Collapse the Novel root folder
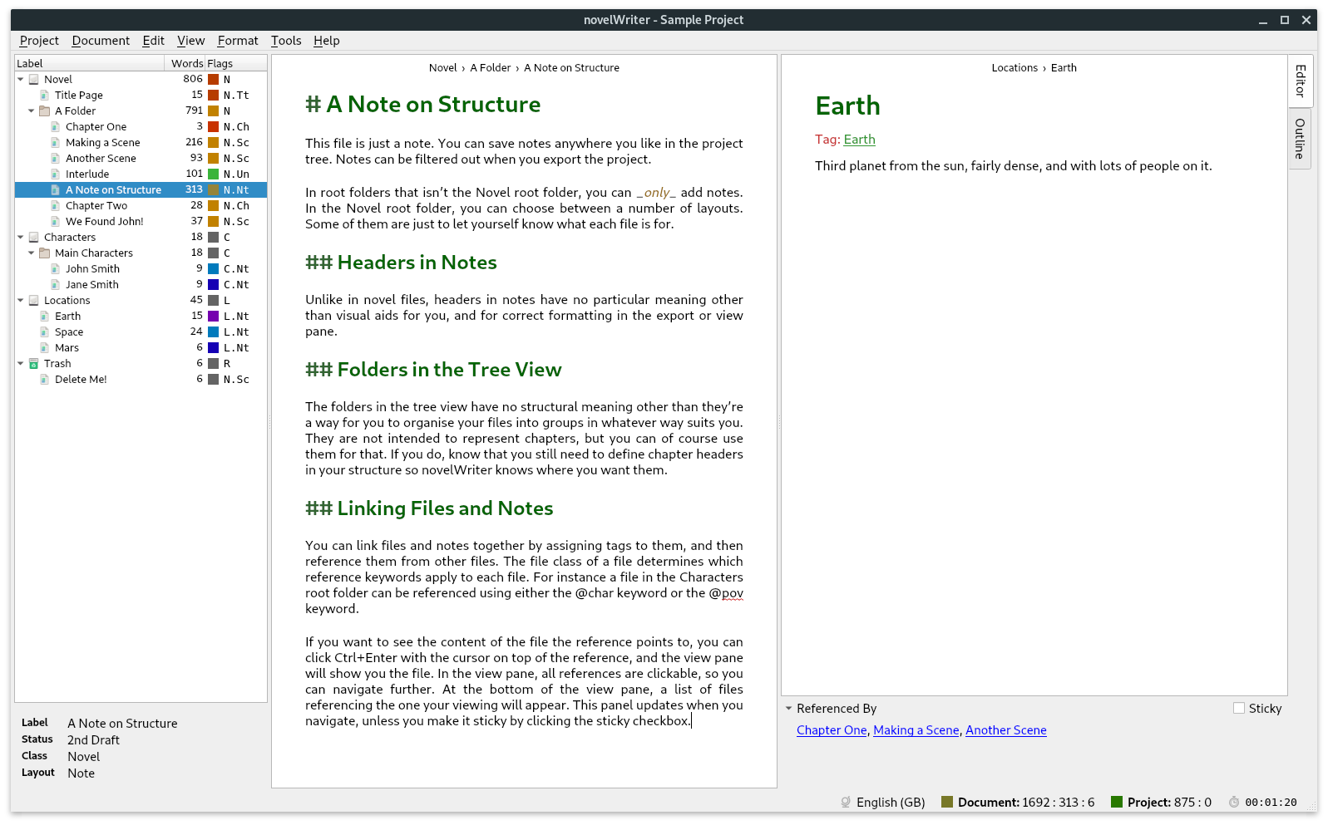This screenshot has width=1328, height=825. 21,80
